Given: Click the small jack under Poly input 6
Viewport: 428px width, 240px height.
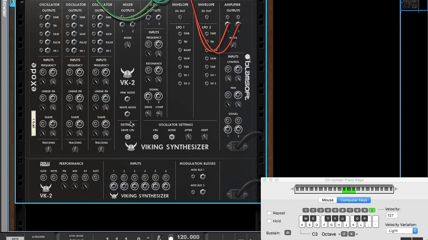Looking at the screenshot, I should (x=166, y=178).
